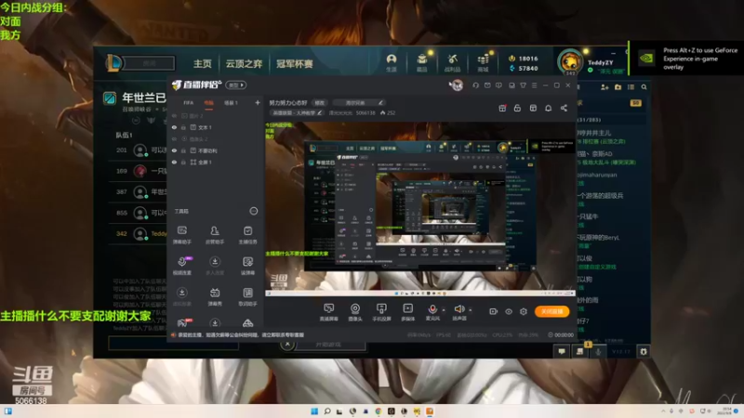Switch to the FIFA scene tab
This screenshot has height=418, width=744.
tap(189, 103)
